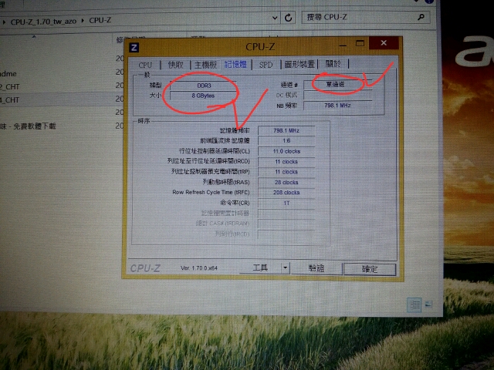This screenshot has height=370, width=494.
Task: Switch to the CPU tab
Action: coord(145,65)
